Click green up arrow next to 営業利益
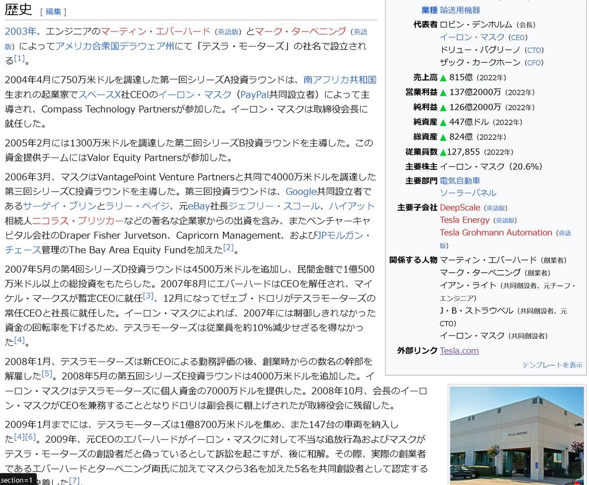Screen dimensions: 589x485 pyautogui.click(x=443, y=92)
